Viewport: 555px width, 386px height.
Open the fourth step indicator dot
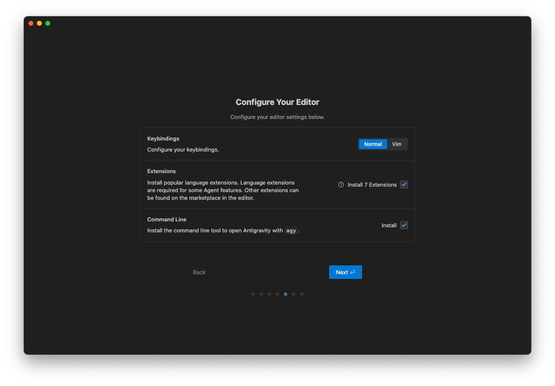click(x=277, y=294)
